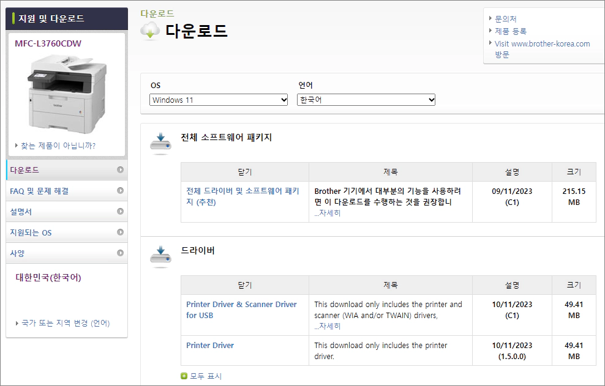Click 전체 소프트웨어 패키지 section title
The height and width of the screenshot is (386, 605).
point(227,137)
